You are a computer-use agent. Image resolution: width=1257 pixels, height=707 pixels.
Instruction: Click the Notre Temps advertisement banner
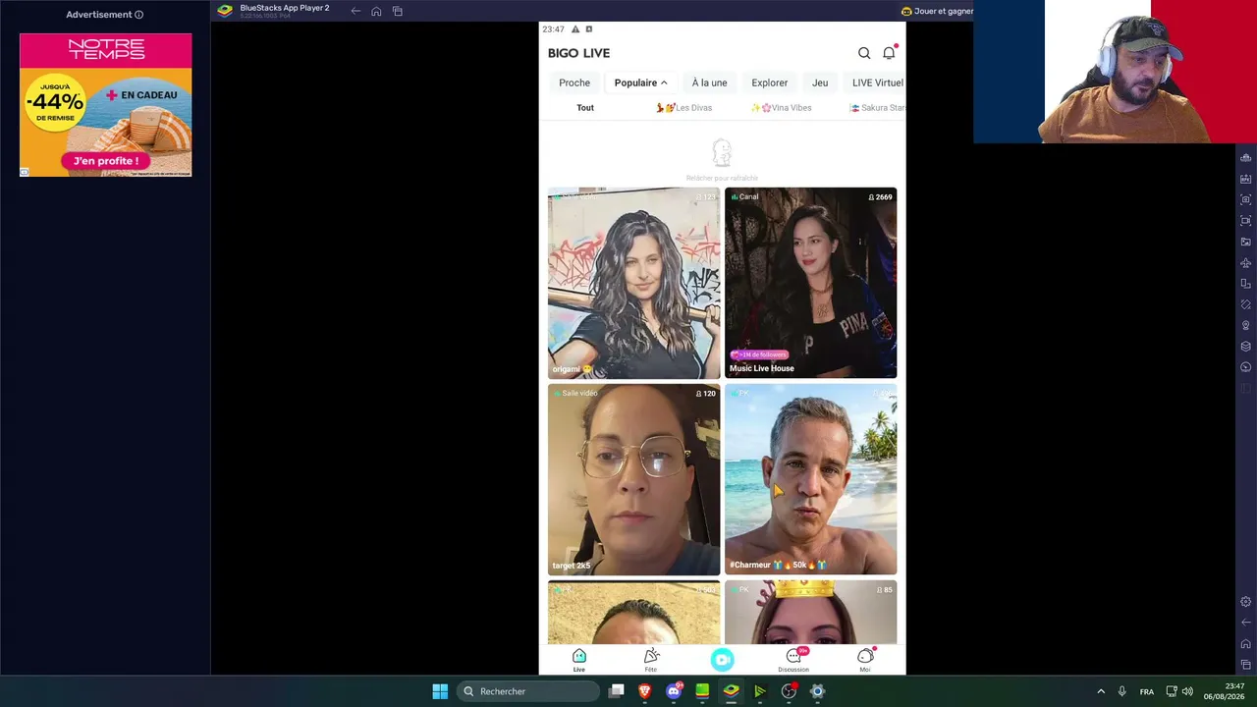tap(106, 105)
